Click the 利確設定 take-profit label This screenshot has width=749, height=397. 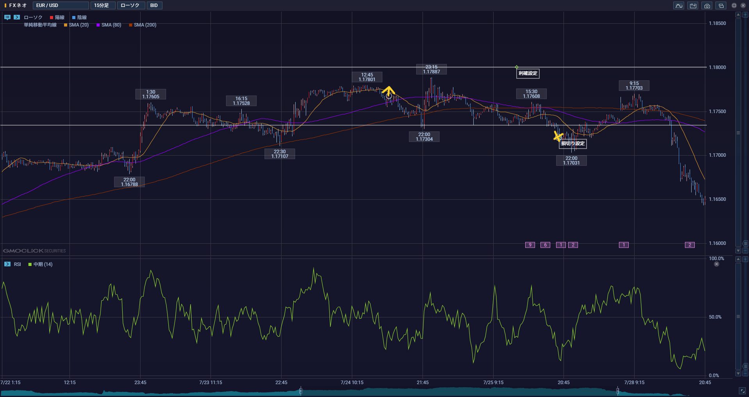pos(528,73)
